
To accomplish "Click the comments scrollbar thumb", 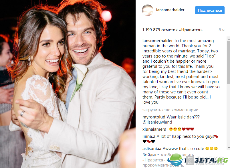I will [x=229, y=63].
